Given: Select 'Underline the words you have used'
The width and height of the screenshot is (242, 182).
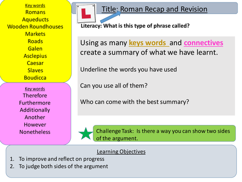Looking at the screenshot, I should click(x=128, y=69).
